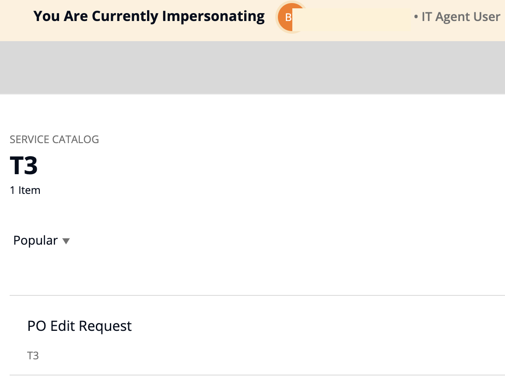
Task: Click the small T3 label under PO Edit Request
Action: (33, 356)
